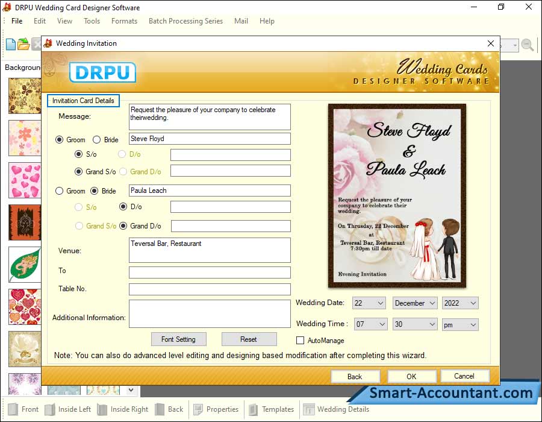The width and height of the screenshot is (542, 422).
Task: Open the Edit menu
Action: coord(40,21)
